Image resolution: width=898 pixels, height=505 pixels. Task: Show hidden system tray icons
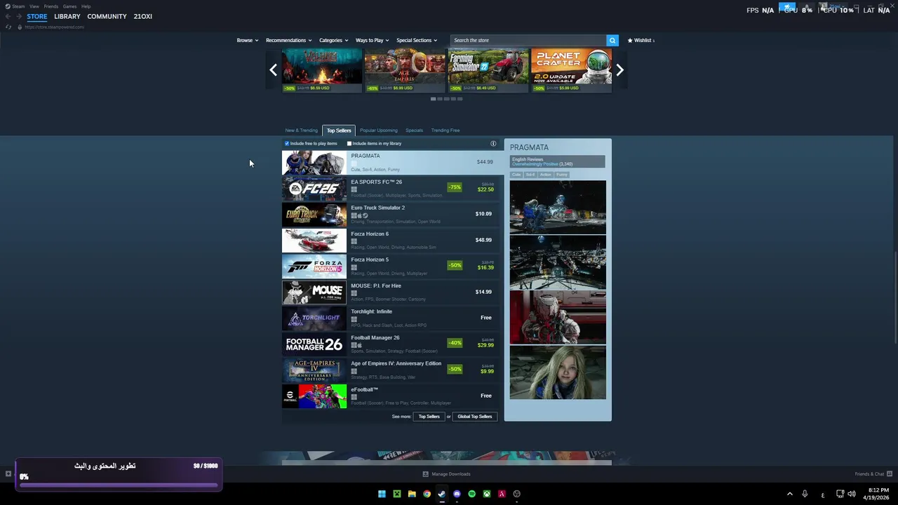789,494
